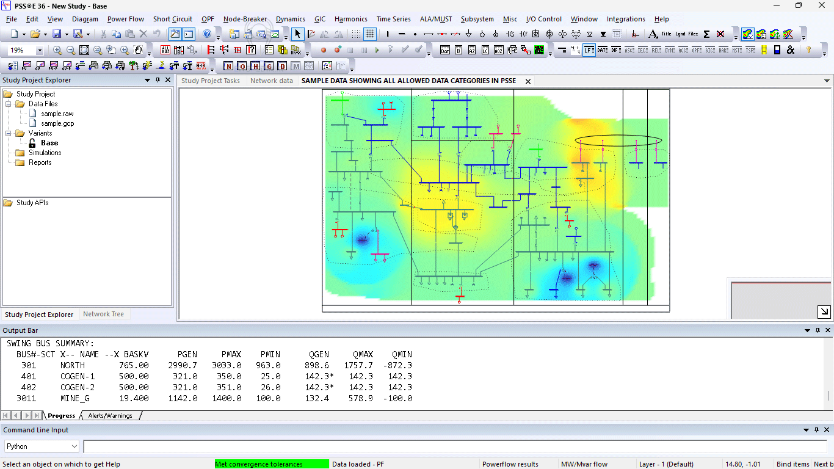The width and height of the screenshot is (834, 469).
Task: Select the ALL BUS view icon
Action: 165,51
